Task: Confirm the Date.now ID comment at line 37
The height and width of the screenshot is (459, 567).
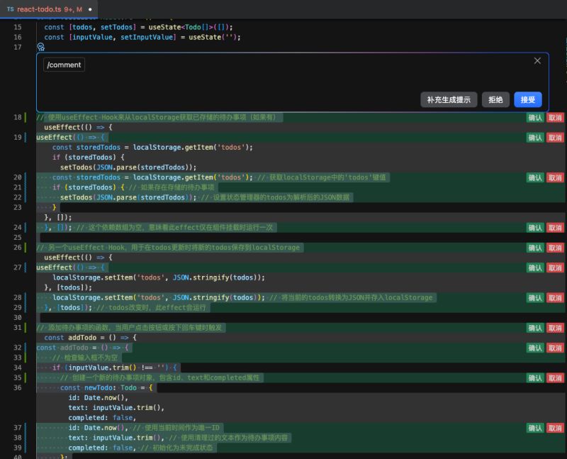Action: [535, 427]
